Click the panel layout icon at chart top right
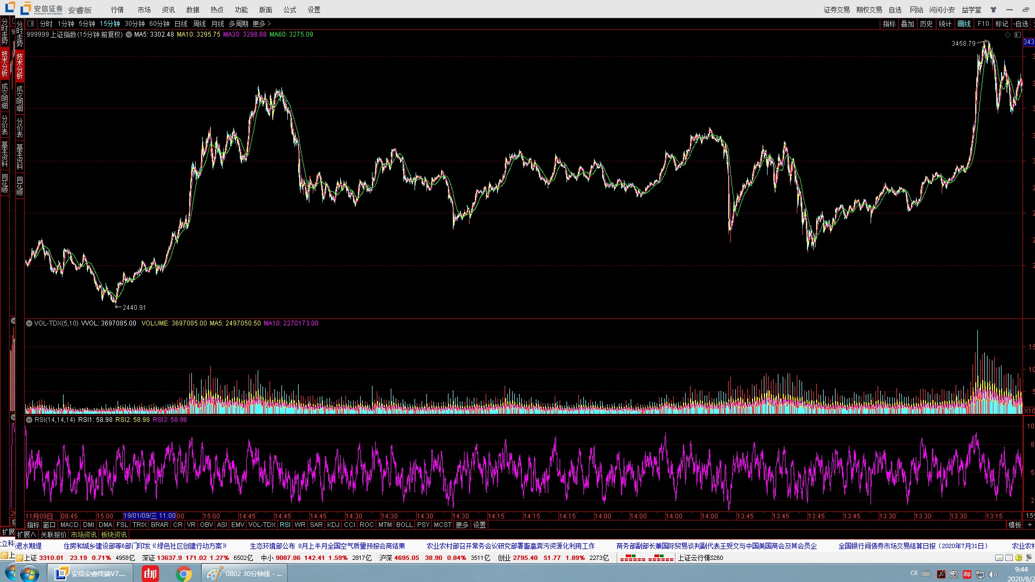This screenshot has height=582, width=1035. pos(1018,34)
